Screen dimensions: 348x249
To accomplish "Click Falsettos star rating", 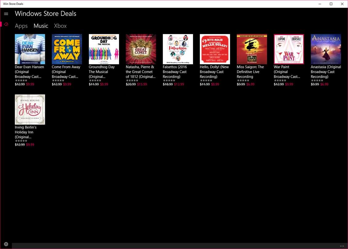I will [x=169, y=81].
